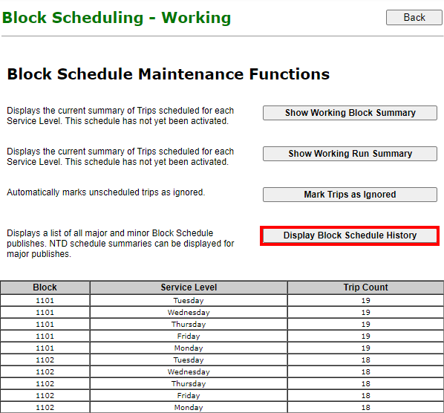Open Show Working Run Summary
Image resolution: width=444 pixels, height=413 pixels.
pyautogui.click(x=350, y=154)
